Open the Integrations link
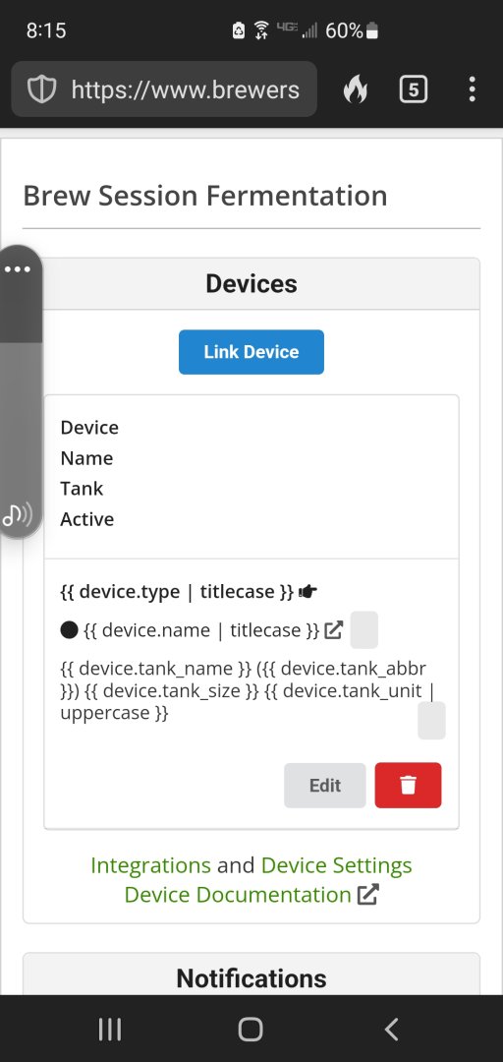The height and width of the screenshot is (1062, 503). pos(150,865)
